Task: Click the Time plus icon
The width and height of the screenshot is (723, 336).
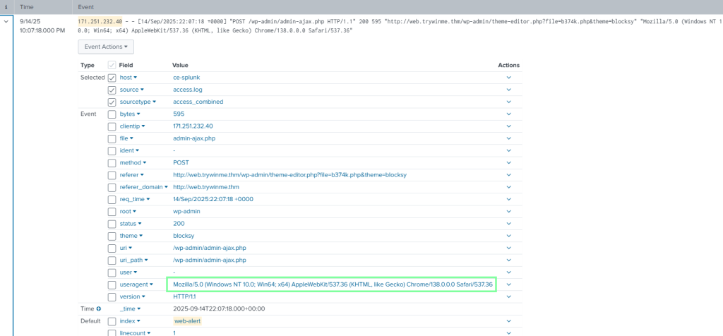Action: point(98,308)
